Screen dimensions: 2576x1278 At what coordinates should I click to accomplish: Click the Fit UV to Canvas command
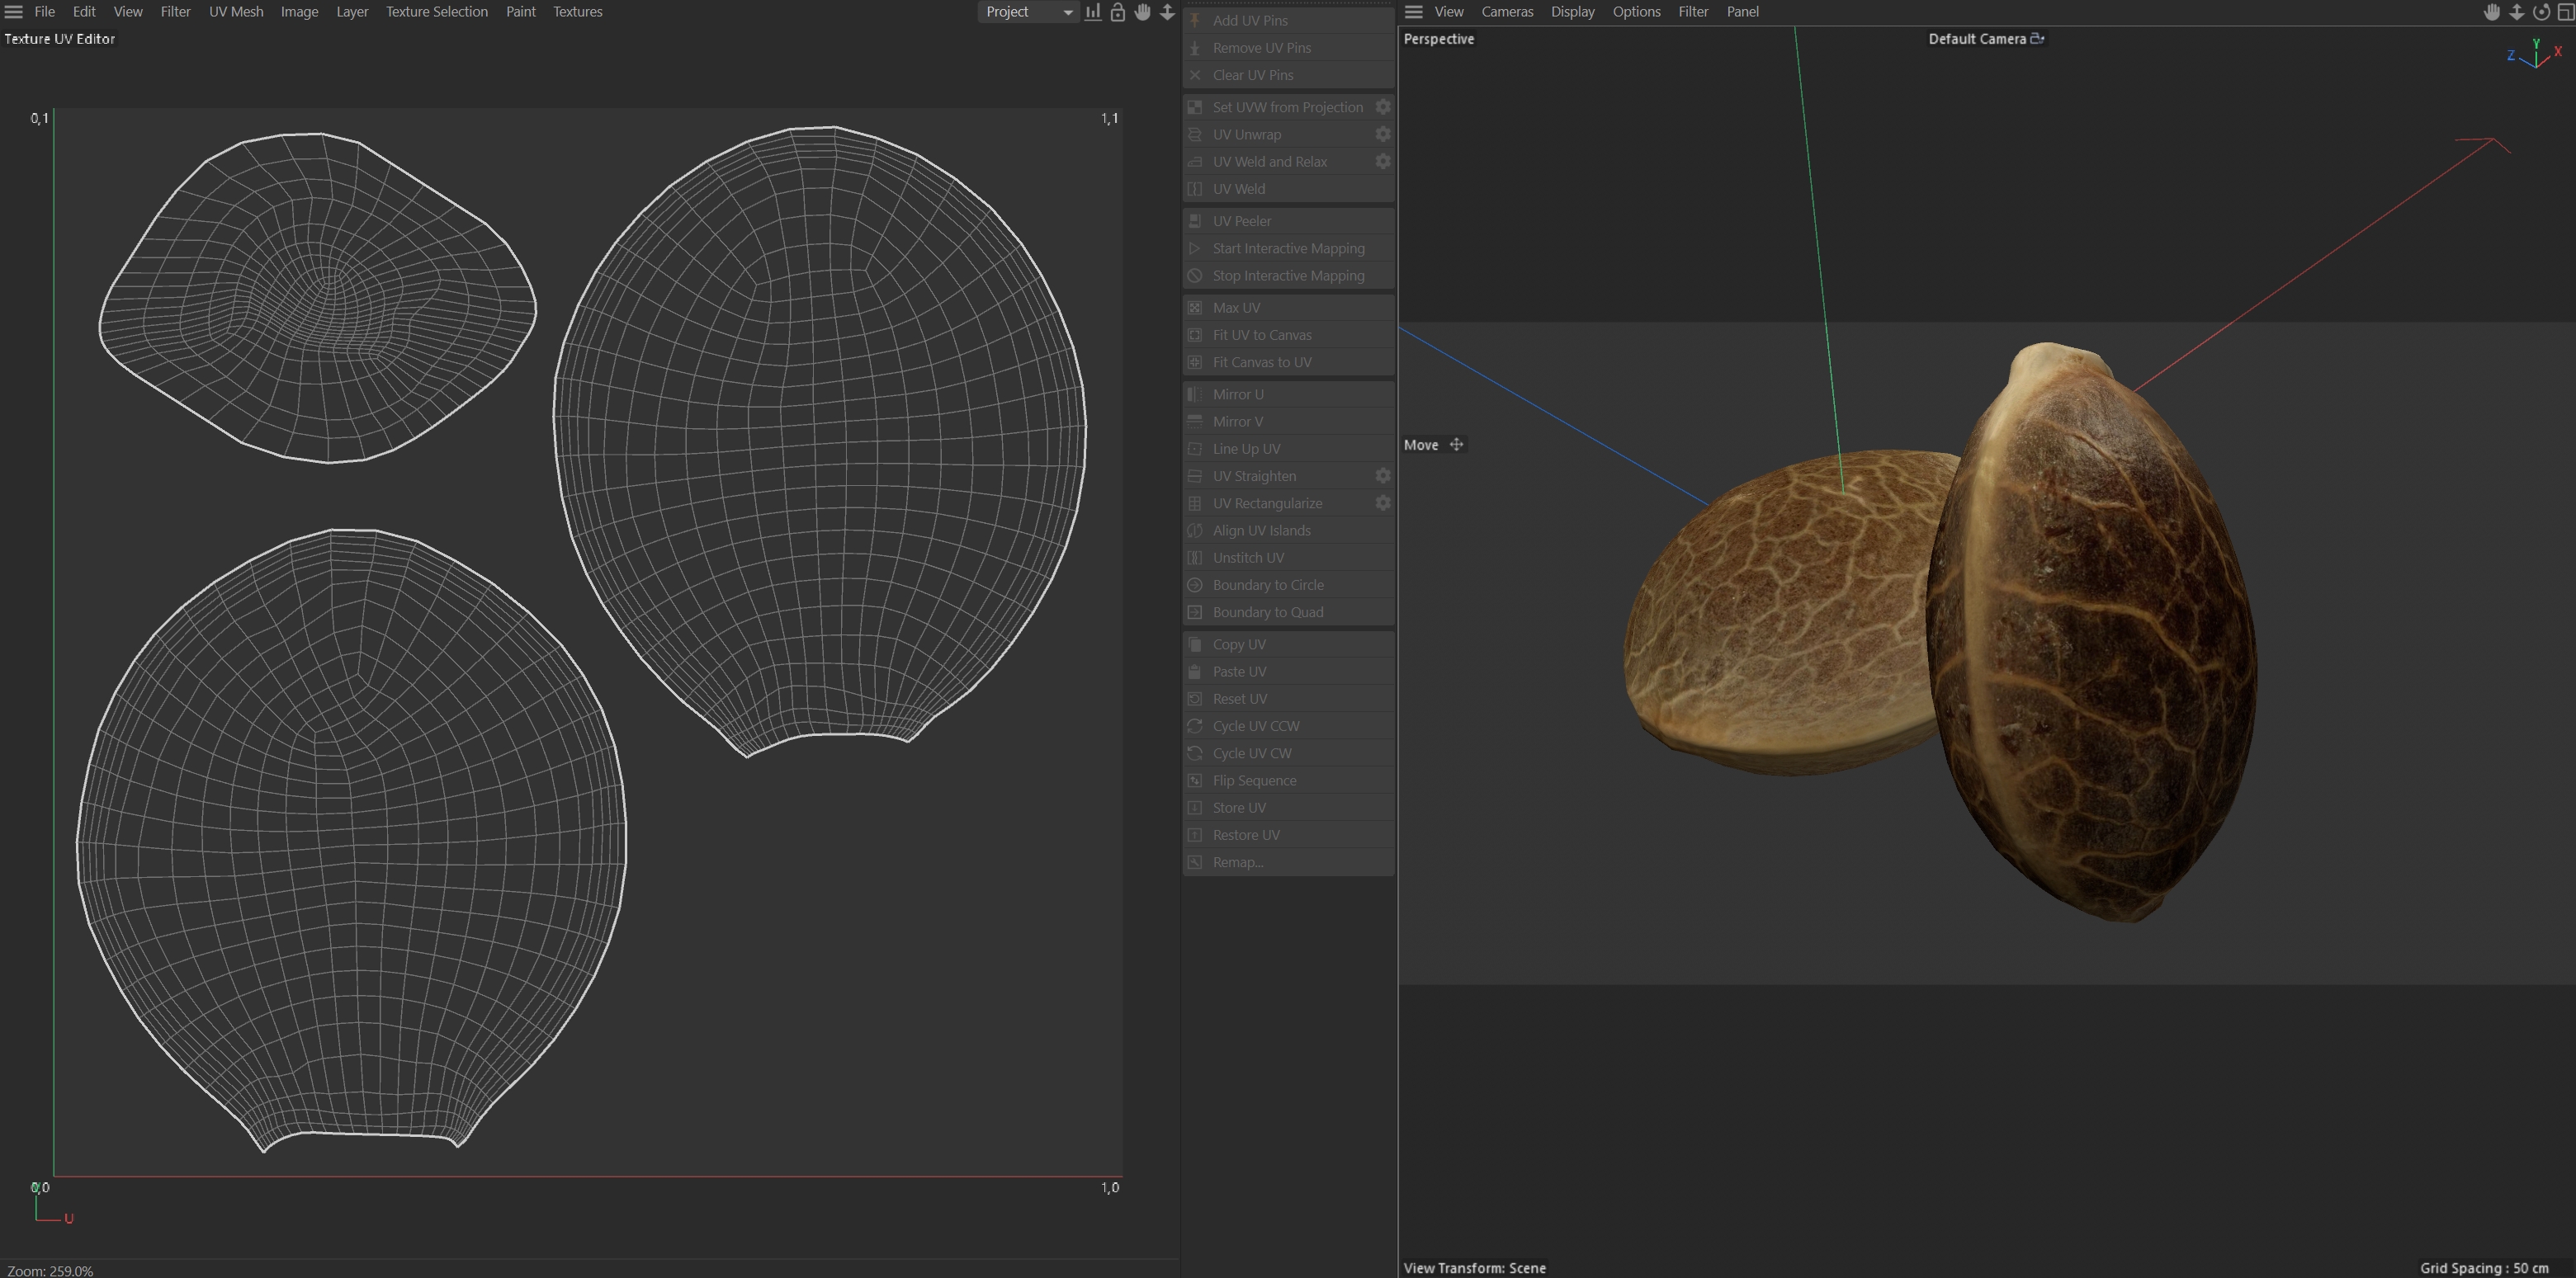[x=1261, y=335]
